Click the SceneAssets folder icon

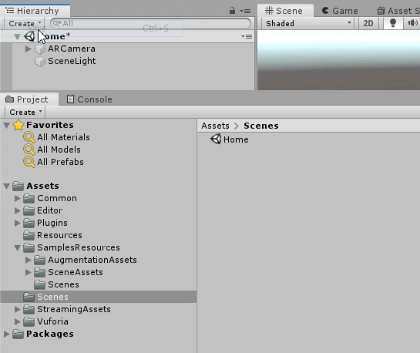(39, 272)
